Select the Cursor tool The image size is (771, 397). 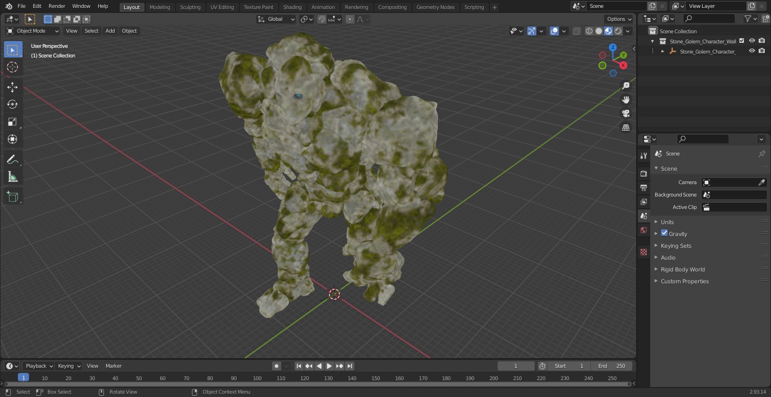12,67
